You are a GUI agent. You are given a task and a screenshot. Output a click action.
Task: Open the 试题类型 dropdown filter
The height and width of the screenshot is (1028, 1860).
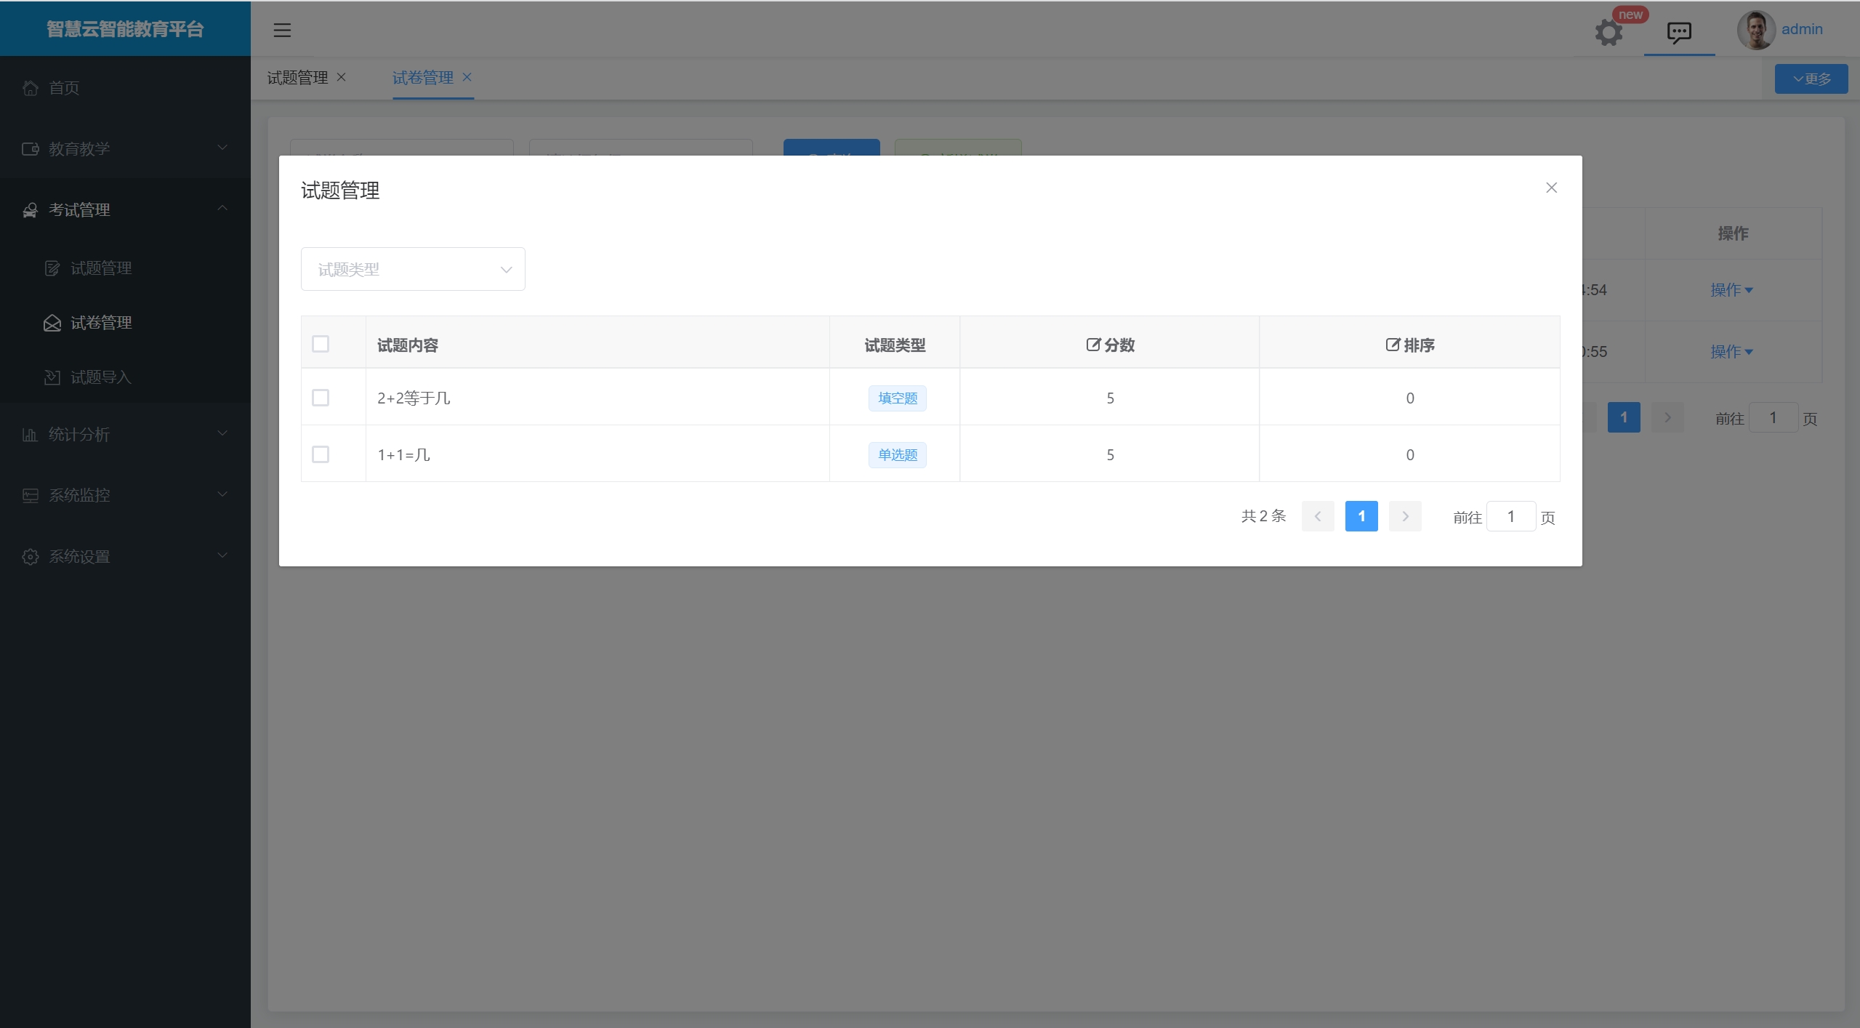coord(413,269)
